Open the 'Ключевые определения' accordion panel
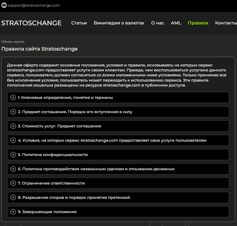237x226 pixels. (x=69, y=97)
